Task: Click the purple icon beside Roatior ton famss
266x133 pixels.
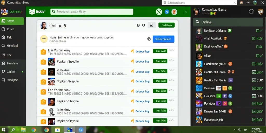Action: click(230, 80)
